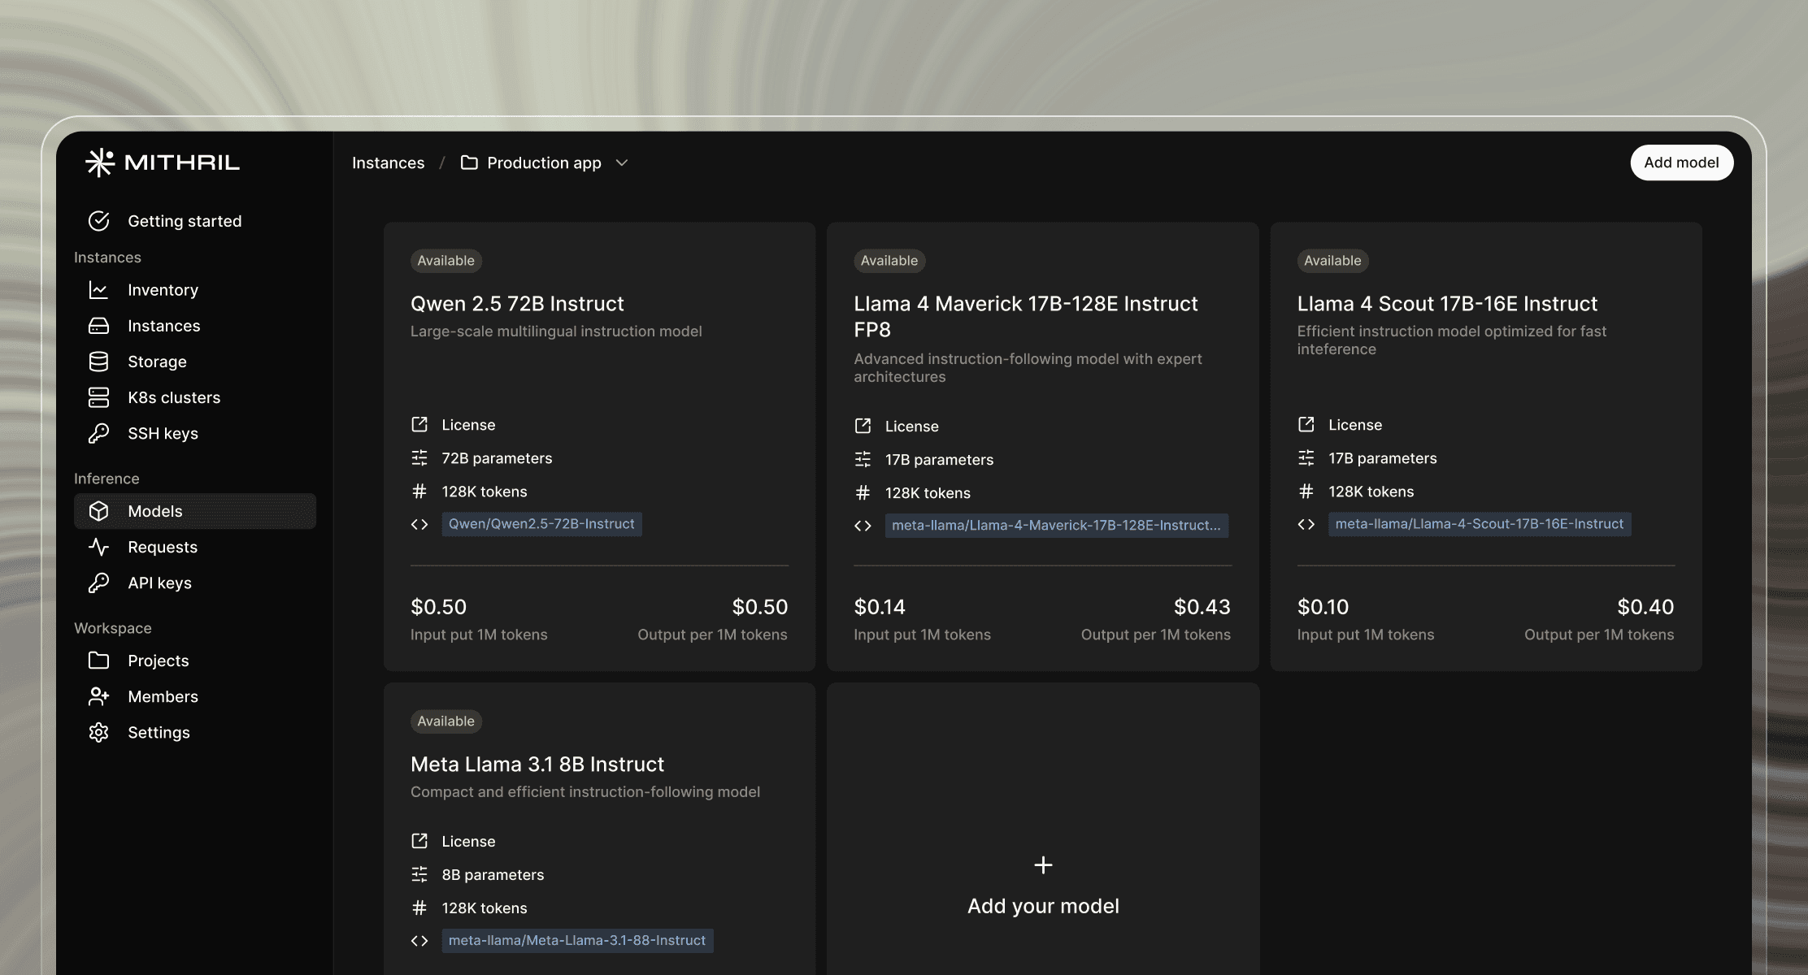Click the Mithril snowflake logo icon
This screenshot has width=1808, height=975.
(100, 162)
